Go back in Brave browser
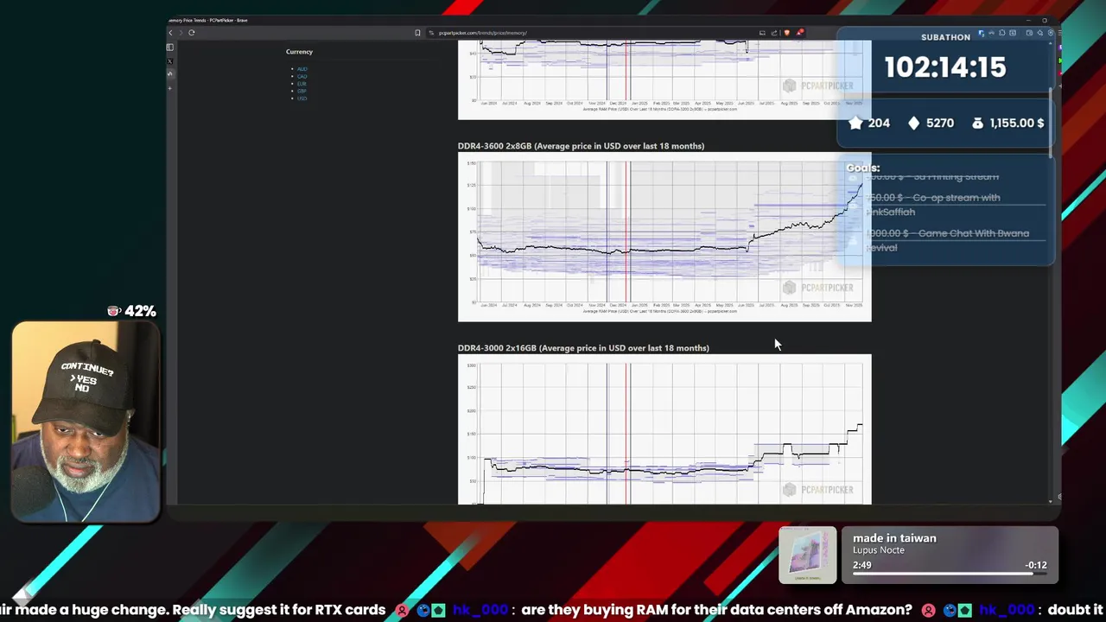This screenshot has width=1106, height=622. pyautogui.click(x=170, y=33)
